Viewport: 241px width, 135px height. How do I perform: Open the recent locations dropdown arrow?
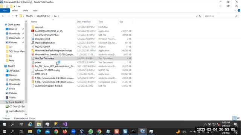pos(13,16)
